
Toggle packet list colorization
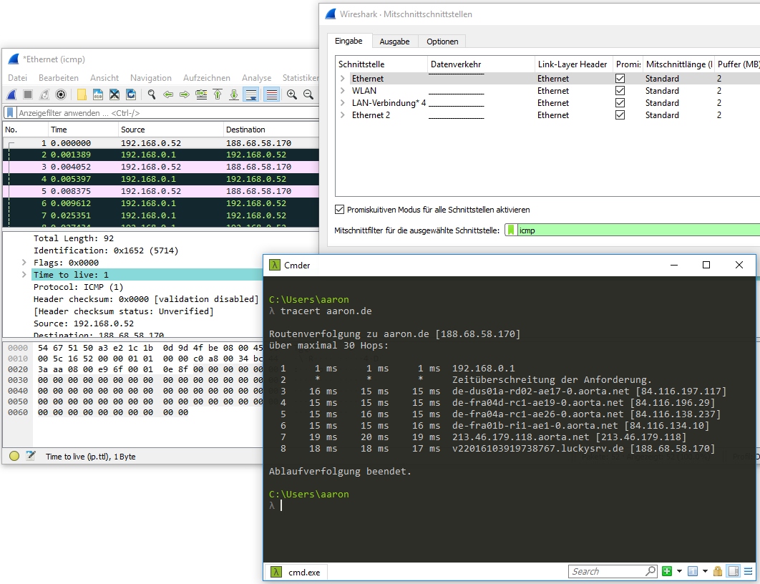(272, 94)
